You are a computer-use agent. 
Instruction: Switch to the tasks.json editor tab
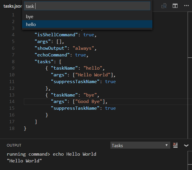11,6
